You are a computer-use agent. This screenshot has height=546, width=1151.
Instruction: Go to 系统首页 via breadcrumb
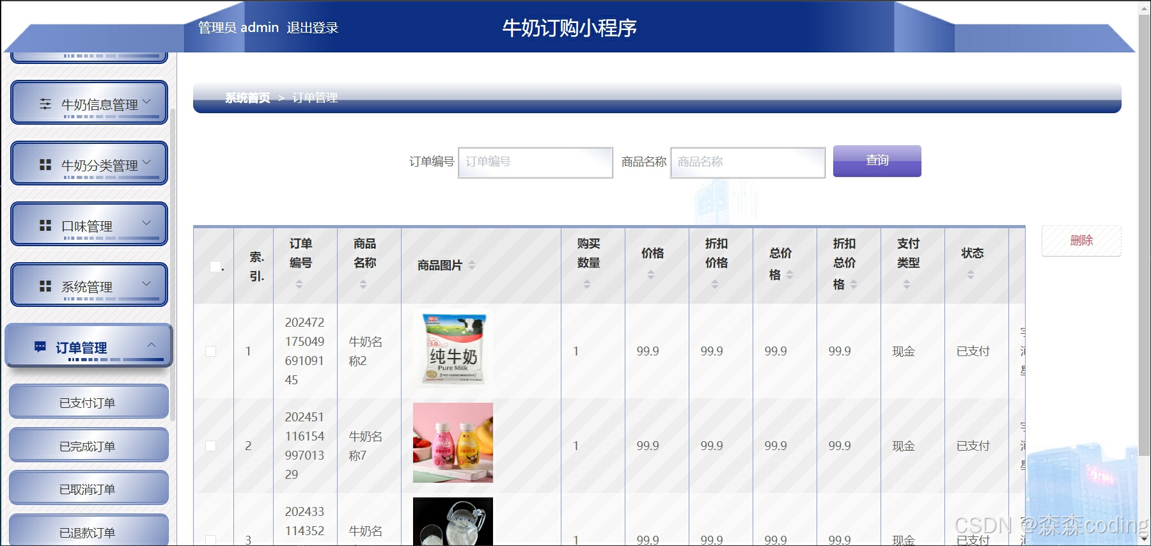[x=247, y=98]
